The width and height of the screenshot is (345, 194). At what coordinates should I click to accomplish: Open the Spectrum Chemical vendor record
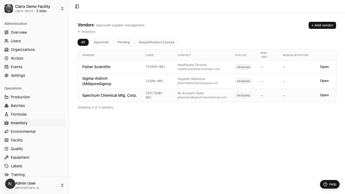point(324,95)
